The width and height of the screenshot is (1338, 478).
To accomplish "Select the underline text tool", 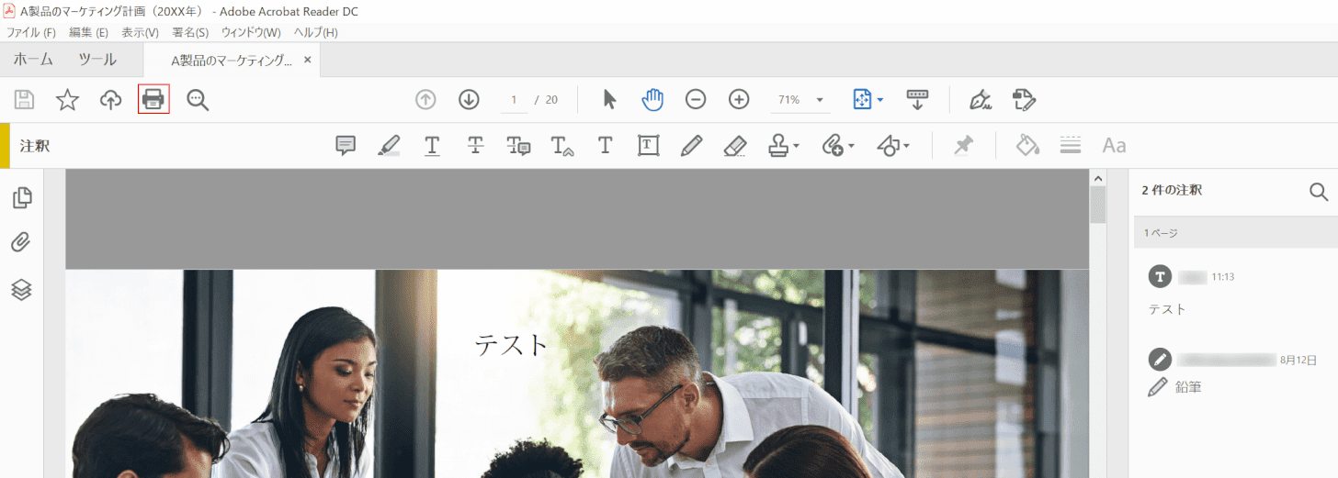I will [432, 146].
